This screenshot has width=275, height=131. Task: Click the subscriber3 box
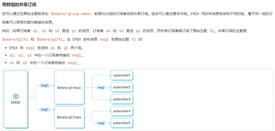tap(122, 99)
